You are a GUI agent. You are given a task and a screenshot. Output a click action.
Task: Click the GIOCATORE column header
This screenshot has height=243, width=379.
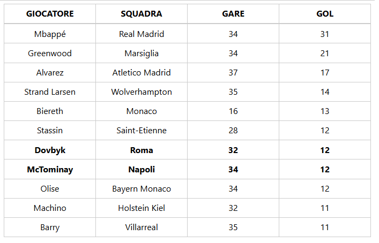point(50,14)
